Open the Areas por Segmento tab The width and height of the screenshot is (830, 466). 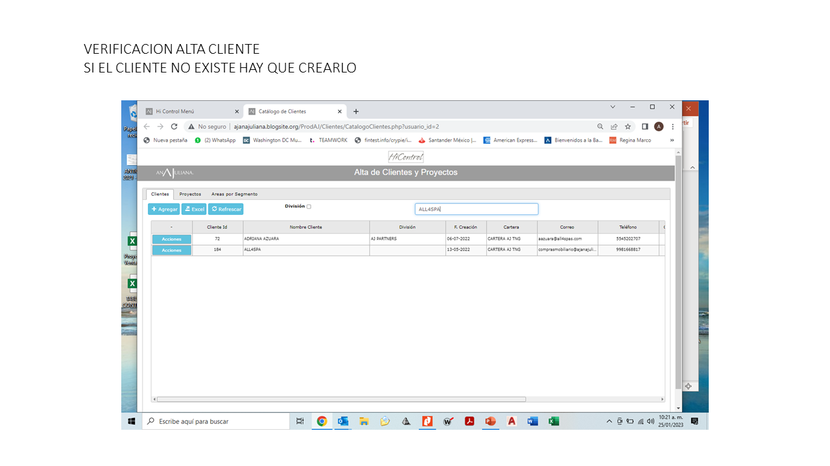(234, 194)
